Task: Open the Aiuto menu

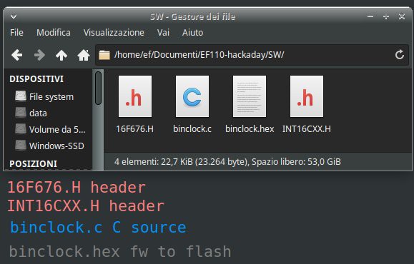Action: point(192,32)
